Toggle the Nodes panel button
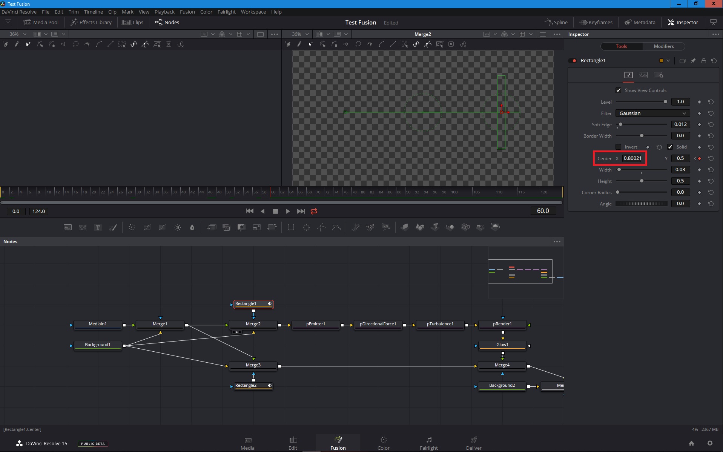723x452 pixels. point(167,22)
